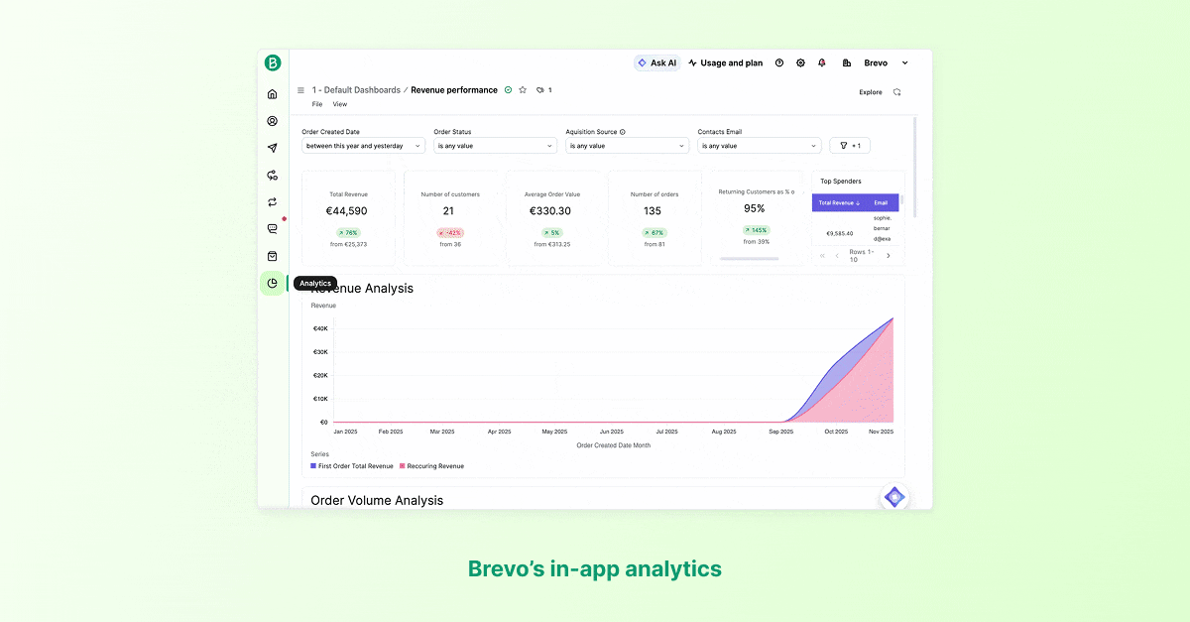
Task: Click the Revenue performance dashboard title
Action: pyautogui.click(x=454, y=90)
